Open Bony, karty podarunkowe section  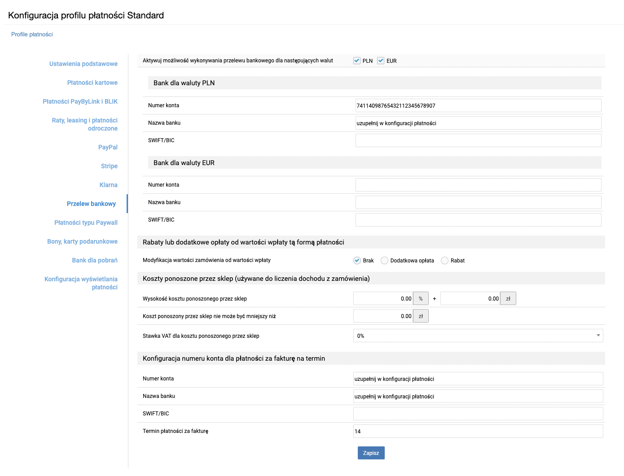83,241
